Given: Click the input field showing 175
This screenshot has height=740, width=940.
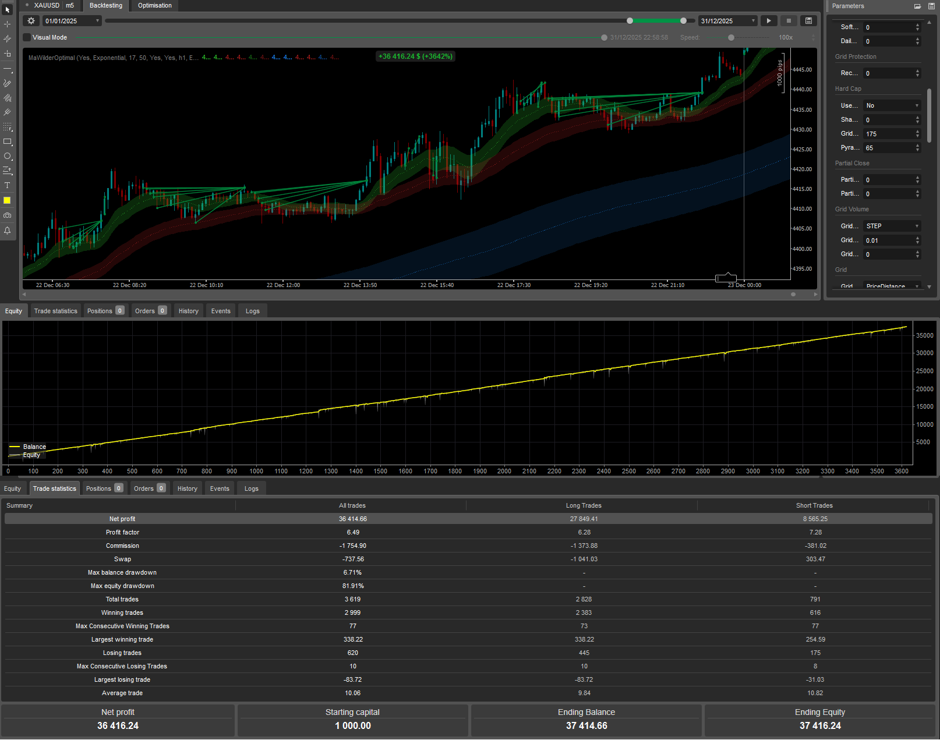Looking at the screenshot, I should pyautogui.click(x=888, y=134).
